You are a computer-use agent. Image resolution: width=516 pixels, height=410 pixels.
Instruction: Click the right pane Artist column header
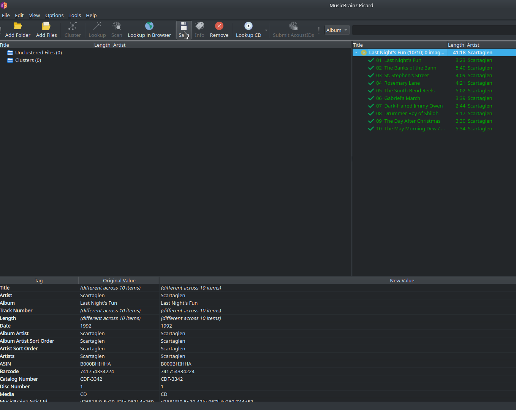point(491,45)
